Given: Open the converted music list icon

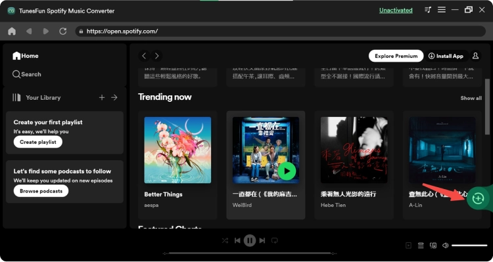Looking at the screenshot, I should pyautogui.click(x=428, y=10).
